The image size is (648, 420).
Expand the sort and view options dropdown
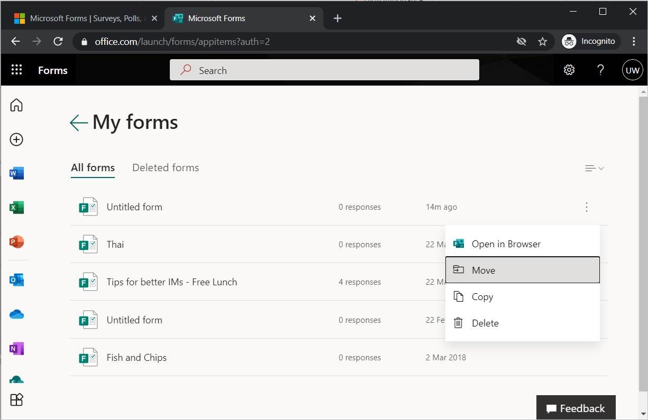tap(594, 169)
